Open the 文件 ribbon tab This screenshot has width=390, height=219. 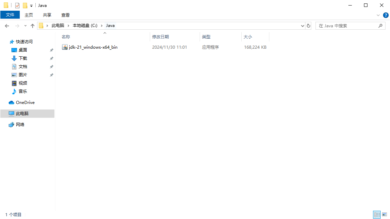[10, 15]
